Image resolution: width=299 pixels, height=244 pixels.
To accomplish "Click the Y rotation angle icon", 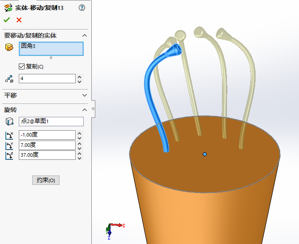I will tap(9, 146).
